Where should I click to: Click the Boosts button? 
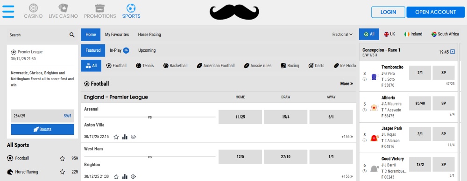(42, 130)
